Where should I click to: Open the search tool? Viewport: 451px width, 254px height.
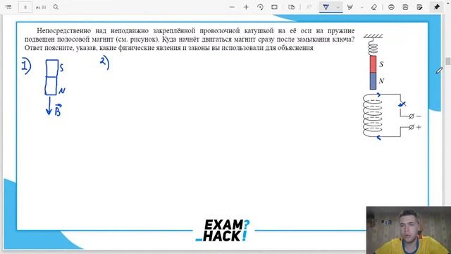tap(56, 7)
